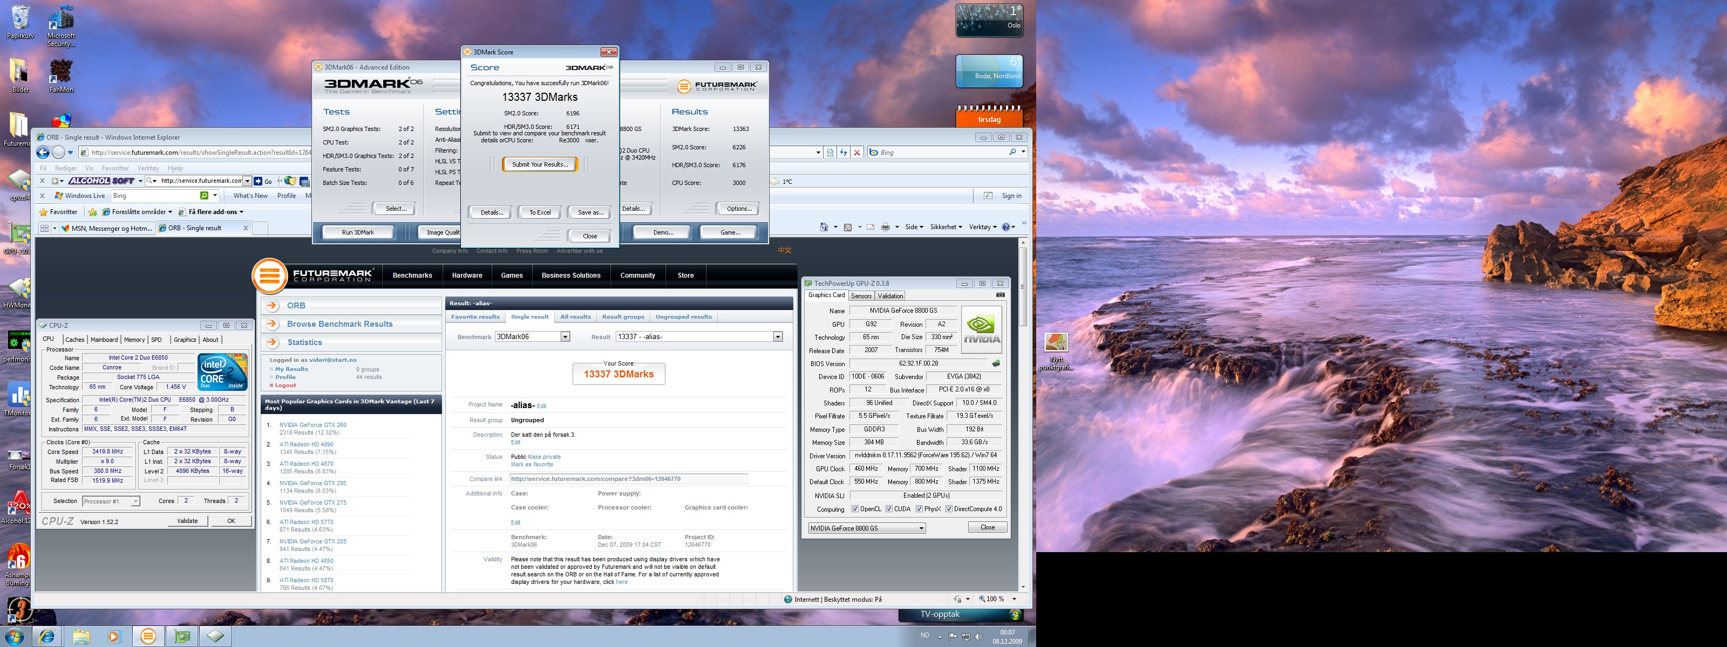Image resolution: width=1727 pixels, height=647 pixels.
Task: Click the Intel Core 2 logo in CPU-Z
Action: click(222, 371)
